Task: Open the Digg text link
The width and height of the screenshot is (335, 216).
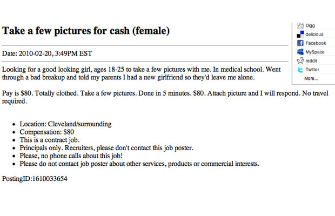Action: pyautogui.click(x=310, y=25)
